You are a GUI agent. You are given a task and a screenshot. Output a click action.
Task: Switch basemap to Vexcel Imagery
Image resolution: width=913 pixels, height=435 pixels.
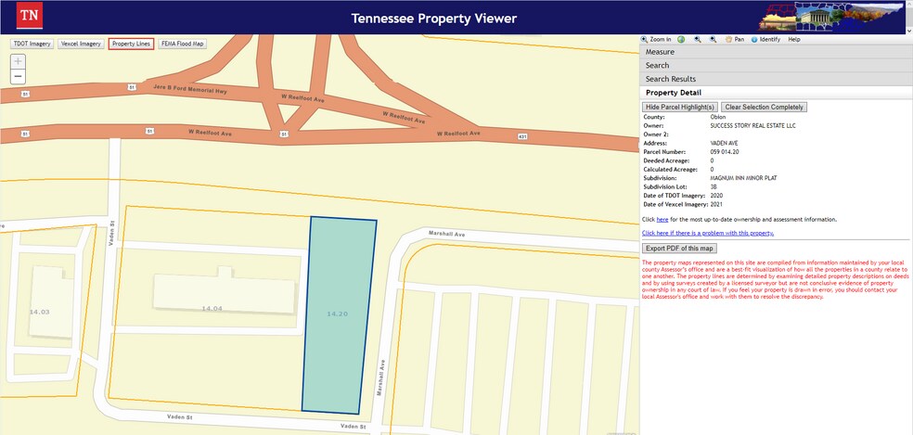click(81, 44)
